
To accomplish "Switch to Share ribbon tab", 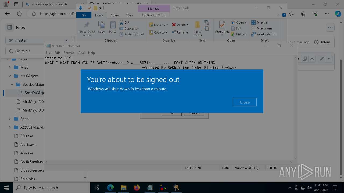I will coord(115,15).
